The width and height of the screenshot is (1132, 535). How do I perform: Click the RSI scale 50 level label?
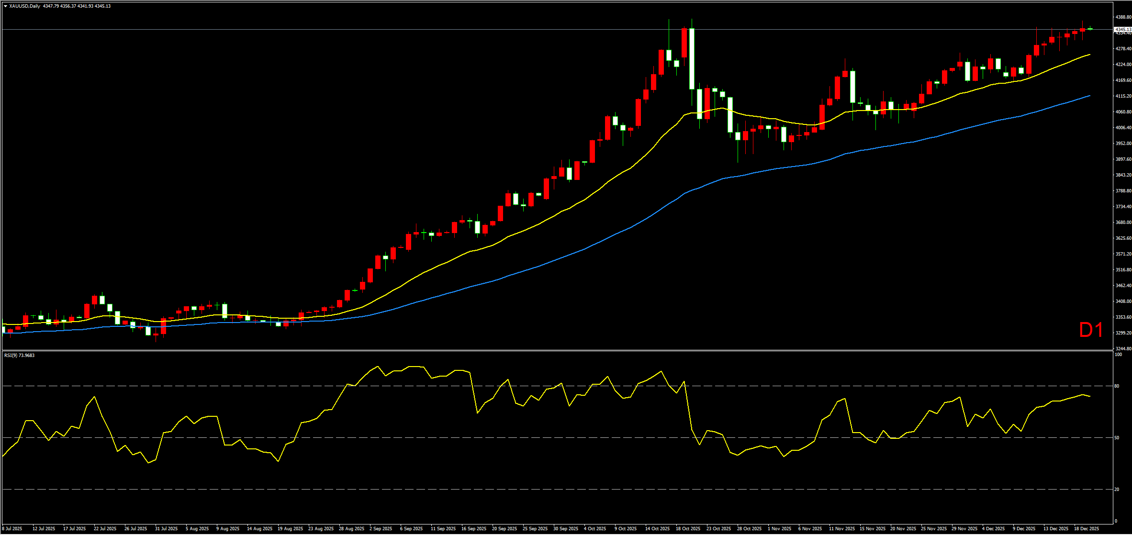[1117, 437]
